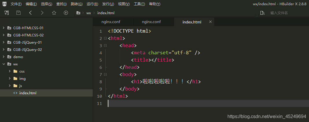This screenshot has height=122, width=309.
Task: Click the meta charset line
Action: pos(166,53)
